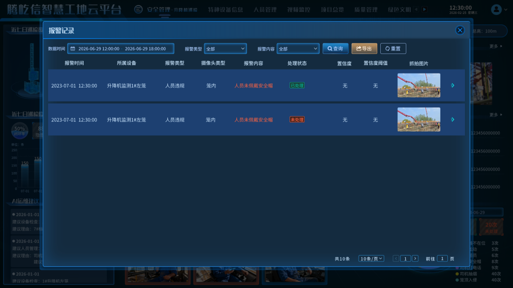The image size is (513, 288).
Task: Expand first alarm row detail arrow
Action: point(452,85)
